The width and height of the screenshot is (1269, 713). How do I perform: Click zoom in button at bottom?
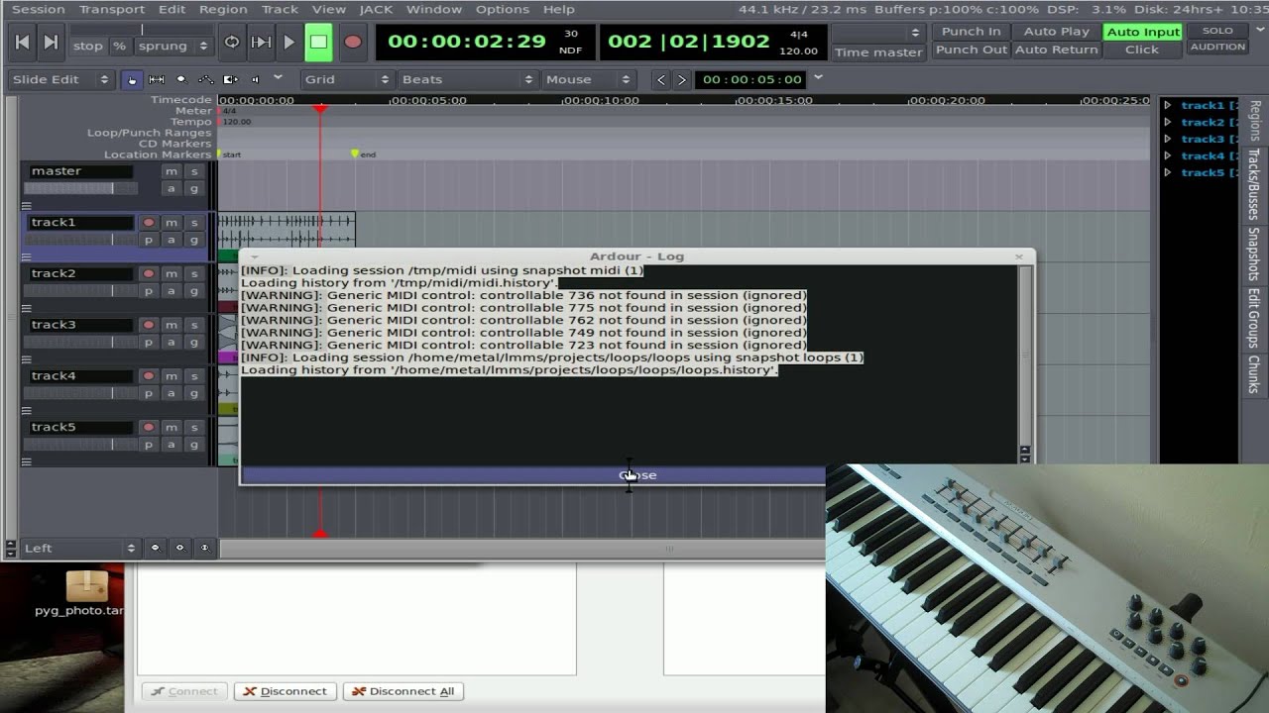tap(179, 548)
